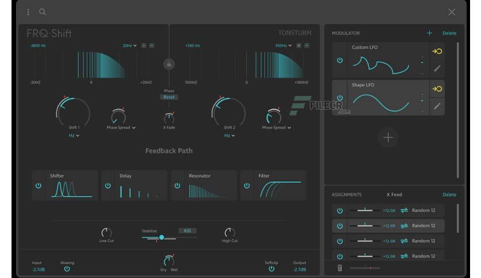The height and width of the screenshot is (278, 481).
Task: Open the 500Hz range dropdown
Action: [284, 45]
